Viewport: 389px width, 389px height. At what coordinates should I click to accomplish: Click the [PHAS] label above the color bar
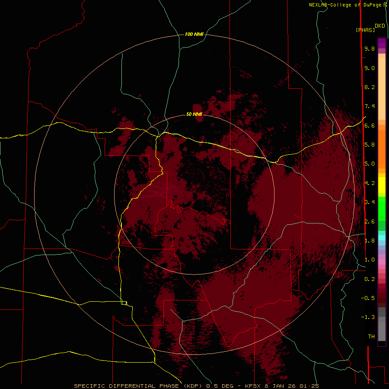365,30
